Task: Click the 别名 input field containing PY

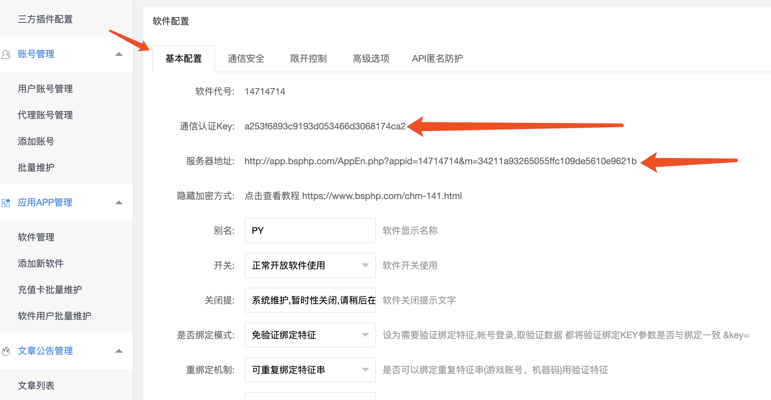Action: 310,231
